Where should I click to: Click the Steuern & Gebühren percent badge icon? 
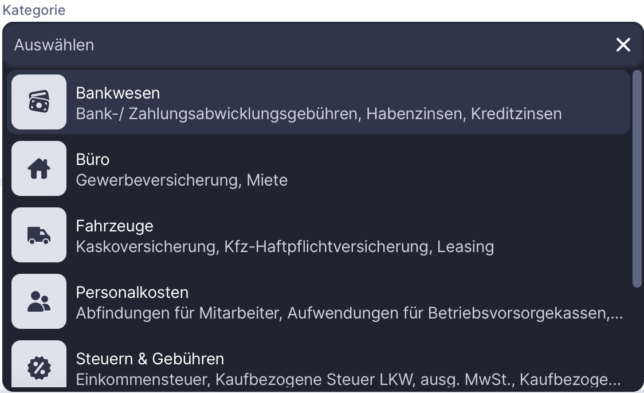click(x=39, y=367)
